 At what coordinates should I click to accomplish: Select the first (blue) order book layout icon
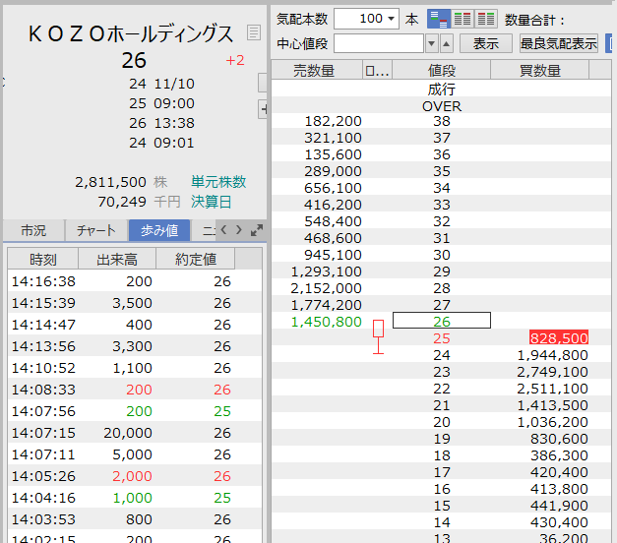(x=438, y=19)
